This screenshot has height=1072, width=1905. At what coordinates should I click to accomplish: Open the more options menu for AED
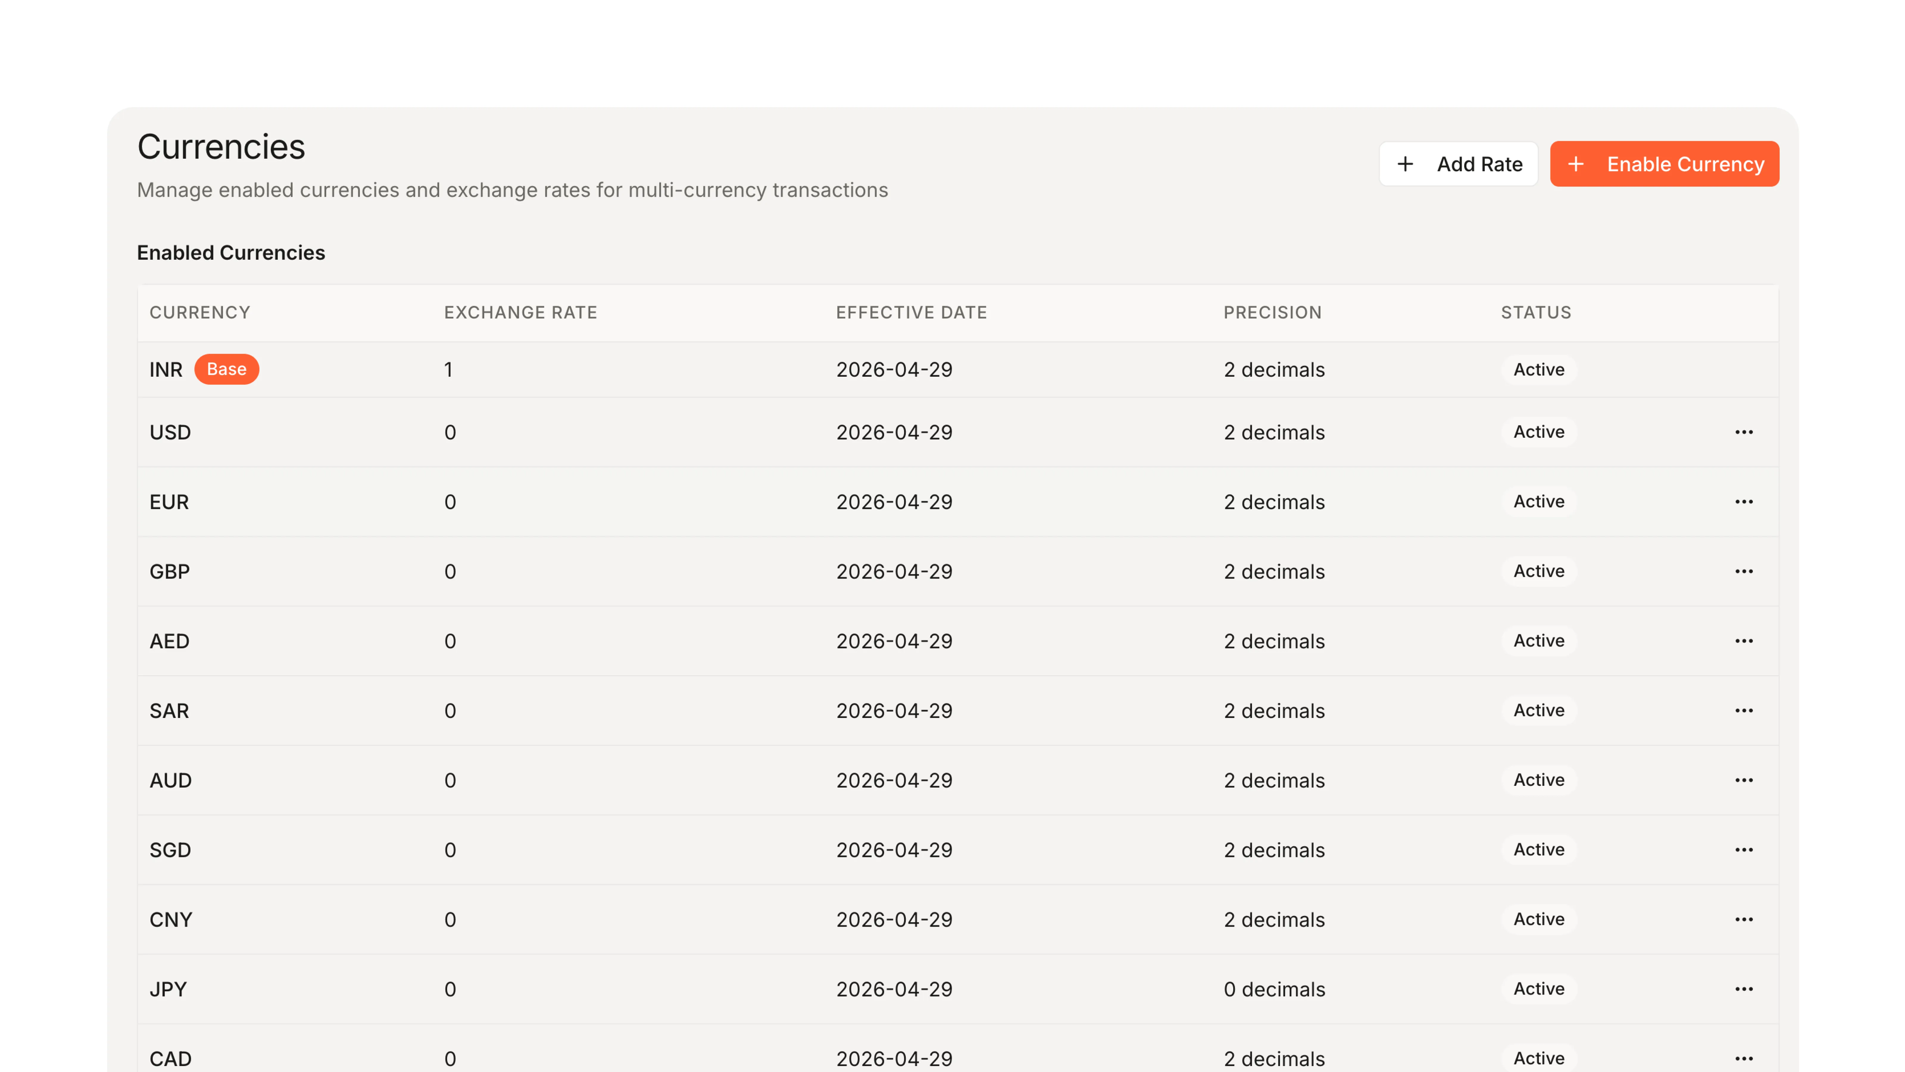tap(1744, 641)
